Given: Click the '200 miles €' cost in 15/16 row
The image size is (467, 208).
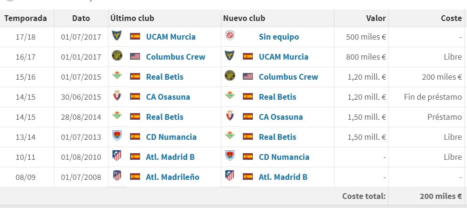Looking at the screenshot, I should pyautogui.click(x=442, y=77).
